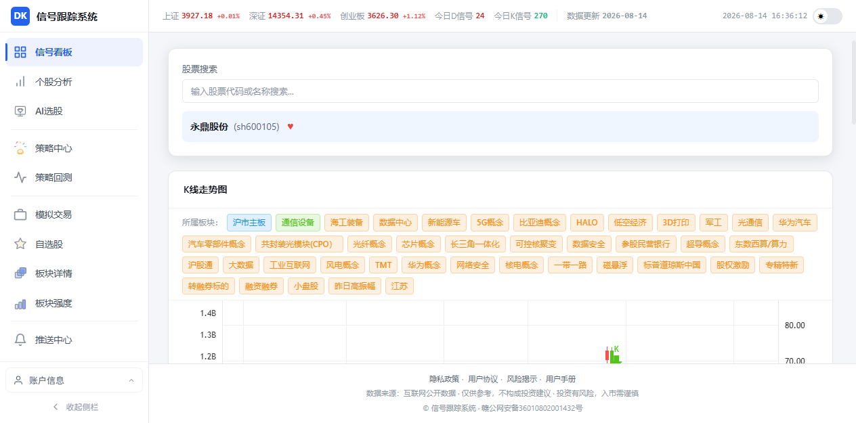The image size is (856, 423).
Task: Click the page vertical scrollbar thumb
Action: coord(853,83)
